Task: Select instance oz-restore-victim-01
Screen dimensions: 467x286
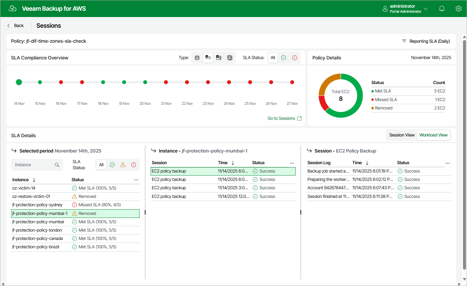Action: (x=75, y=197)
